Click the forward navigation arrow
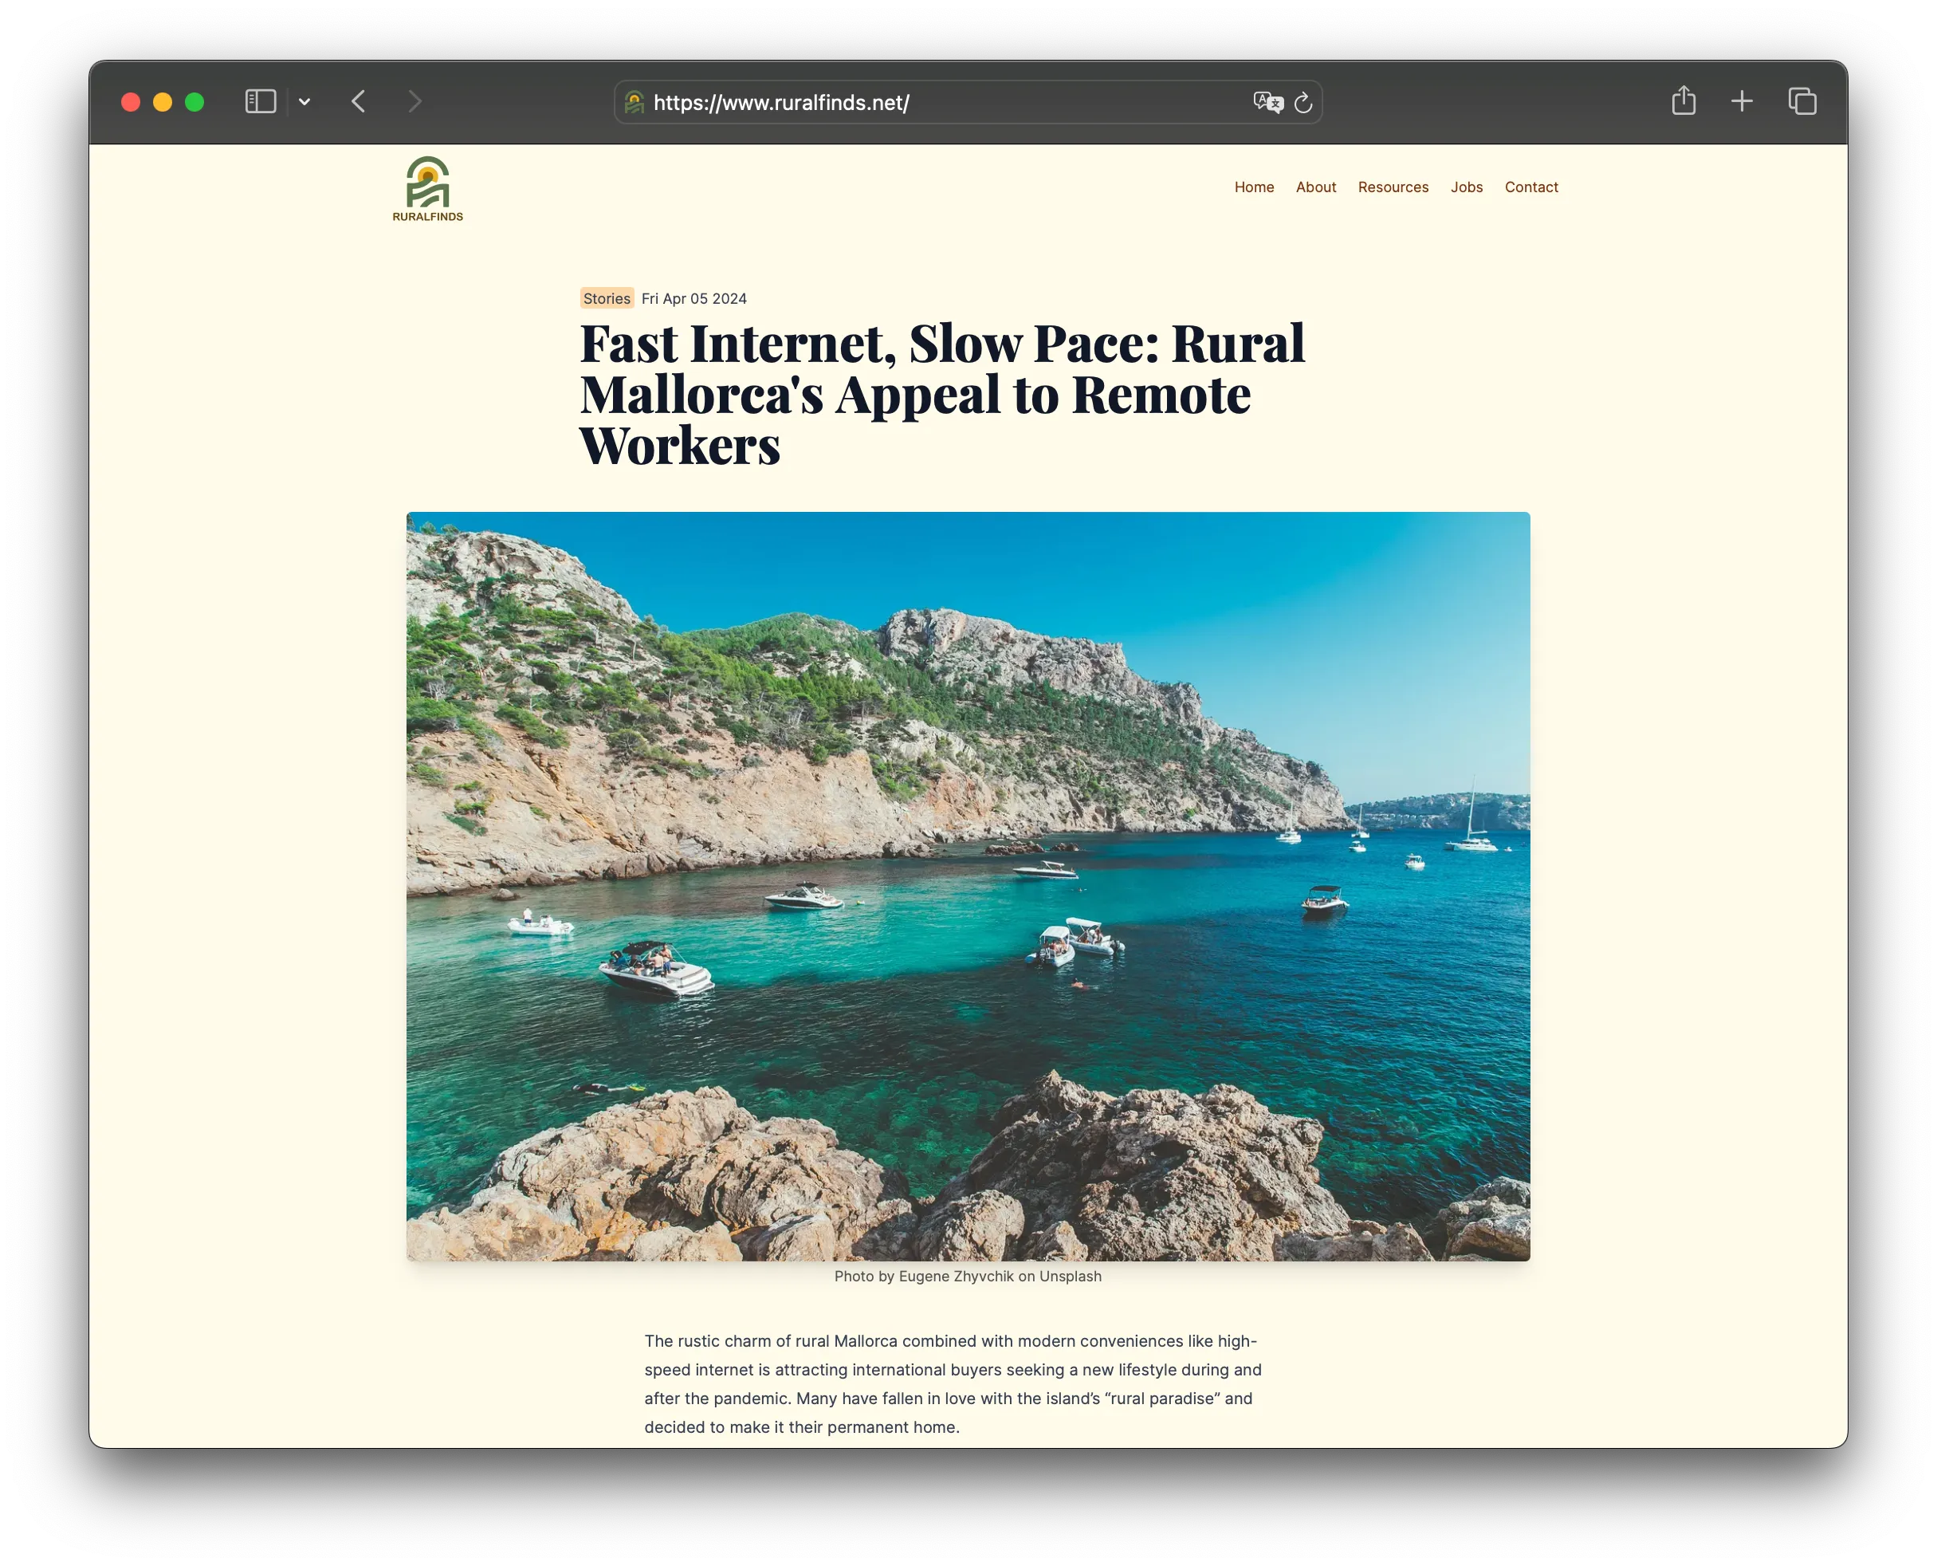 (x=414, y=101)
